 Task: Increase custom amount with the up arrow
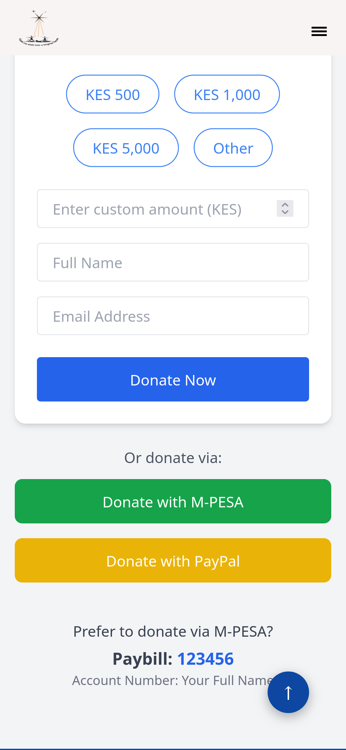[285, 205]
